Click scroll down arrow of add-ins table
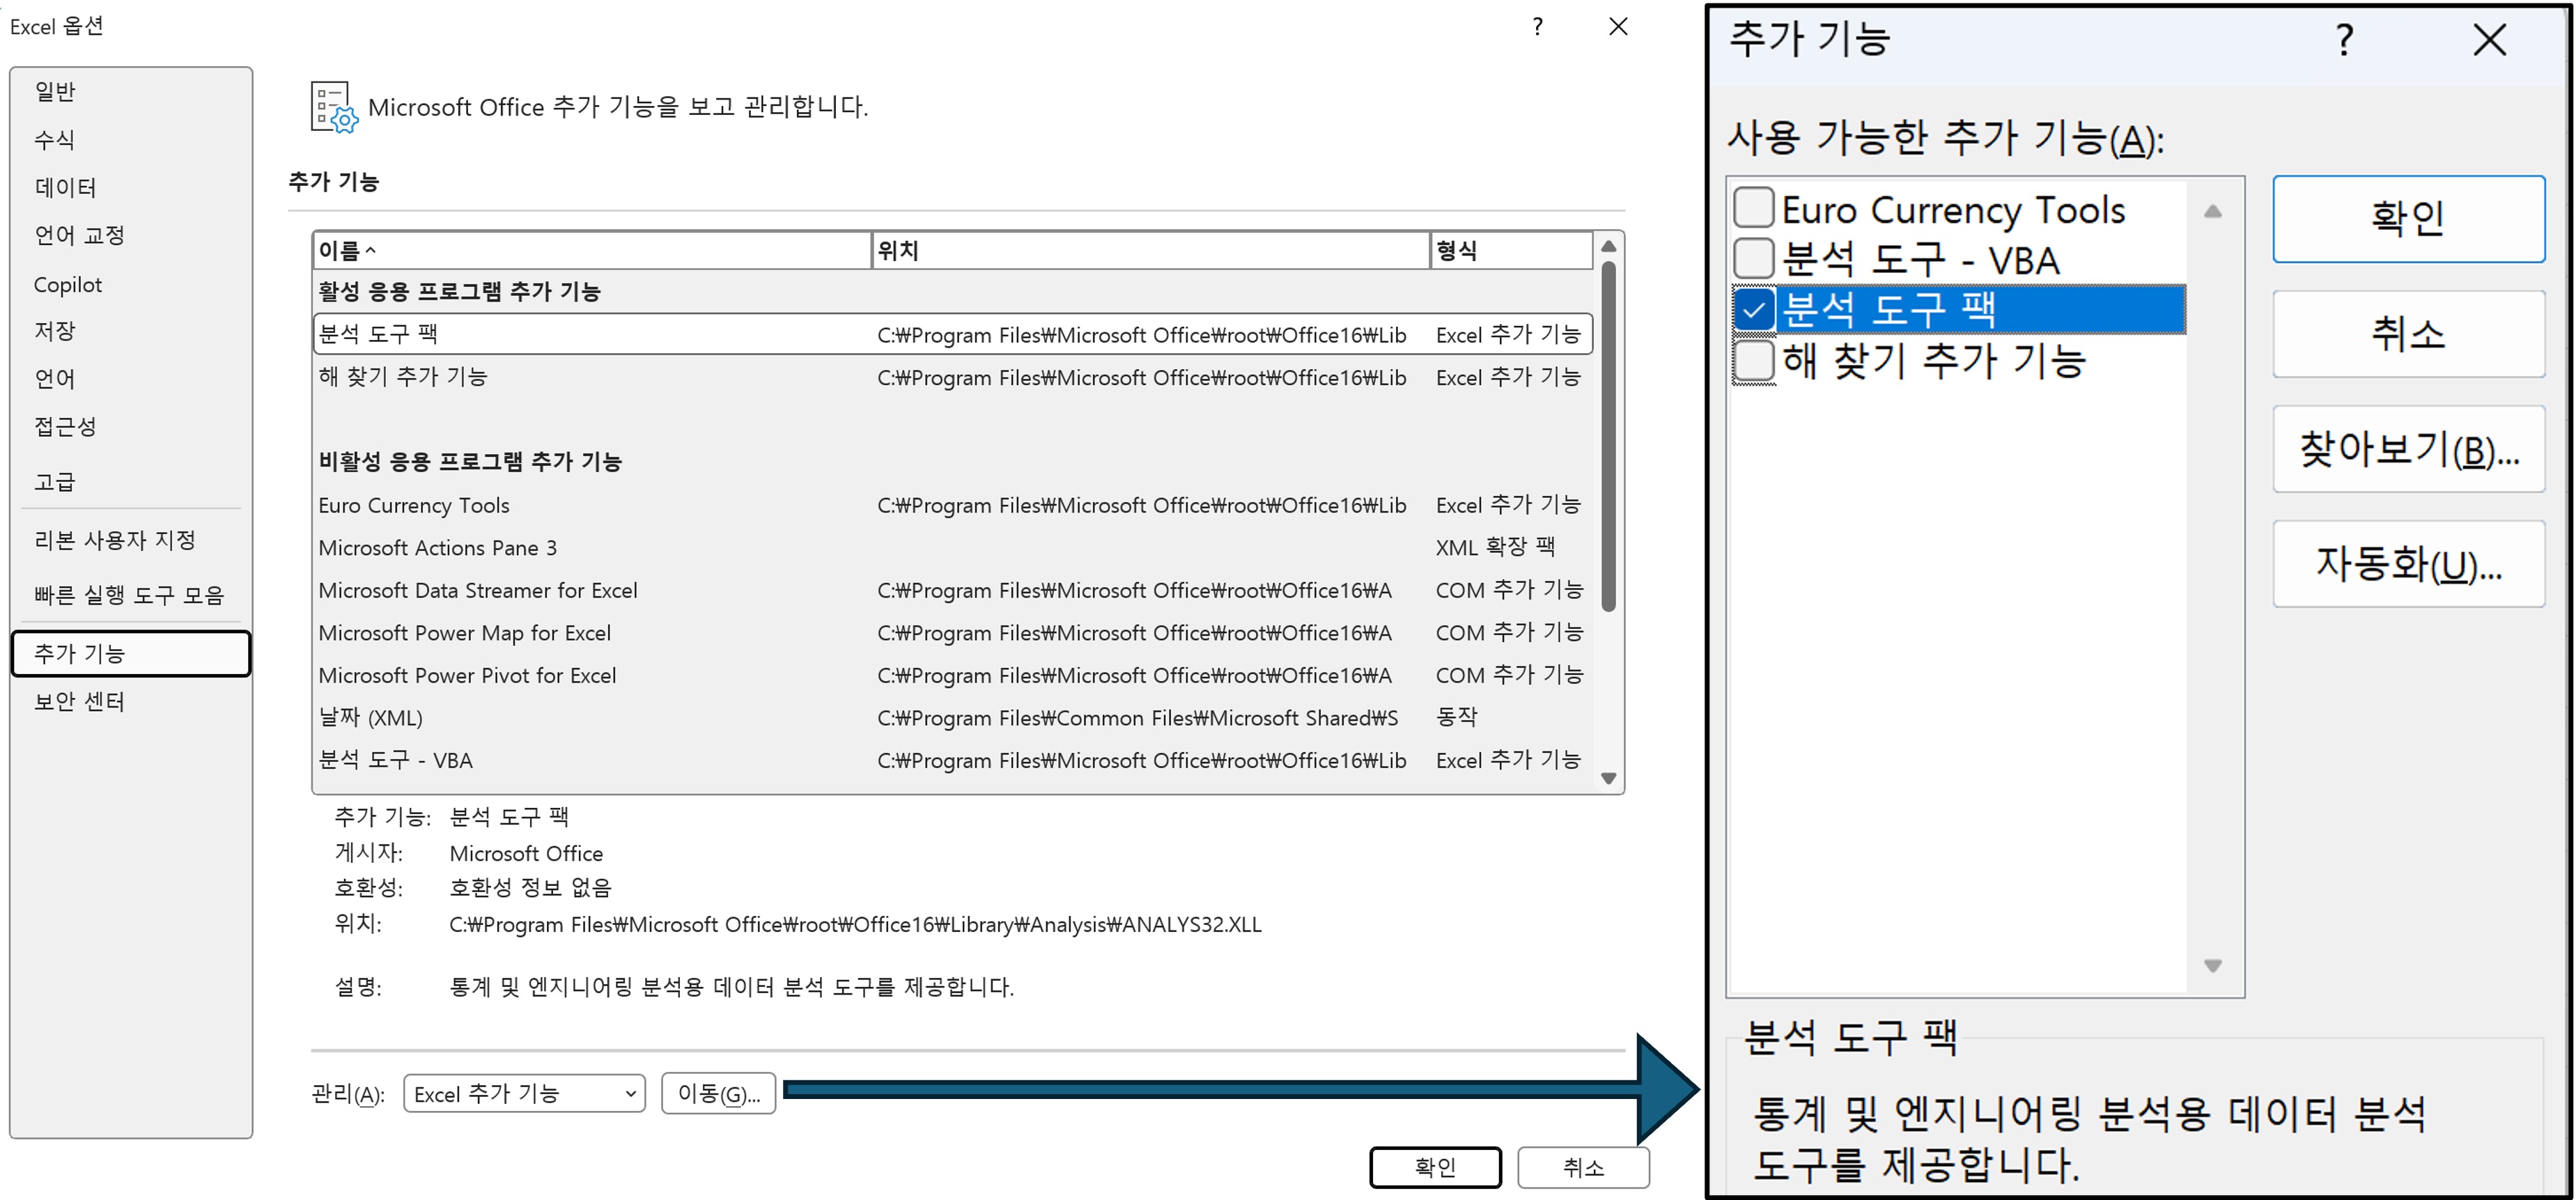Screen dimensions: 2576x1200 coord(1608,778)
